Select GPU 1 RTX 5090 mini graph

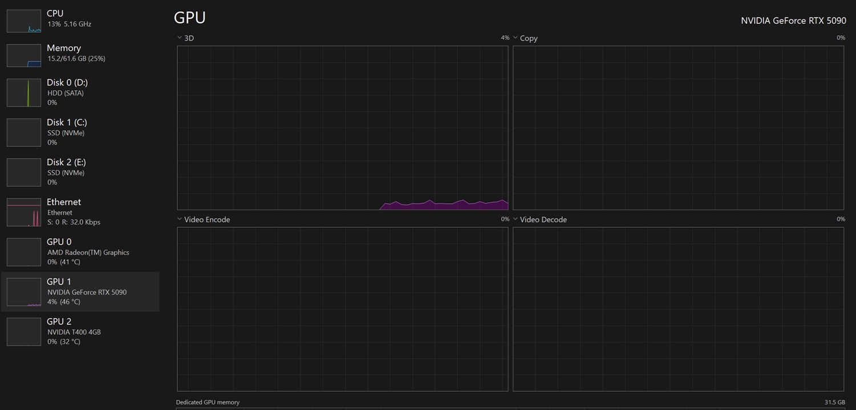pos(24,292)
